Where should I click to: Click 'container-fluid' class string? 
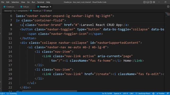pyautogui.click(x=48, y=20)
